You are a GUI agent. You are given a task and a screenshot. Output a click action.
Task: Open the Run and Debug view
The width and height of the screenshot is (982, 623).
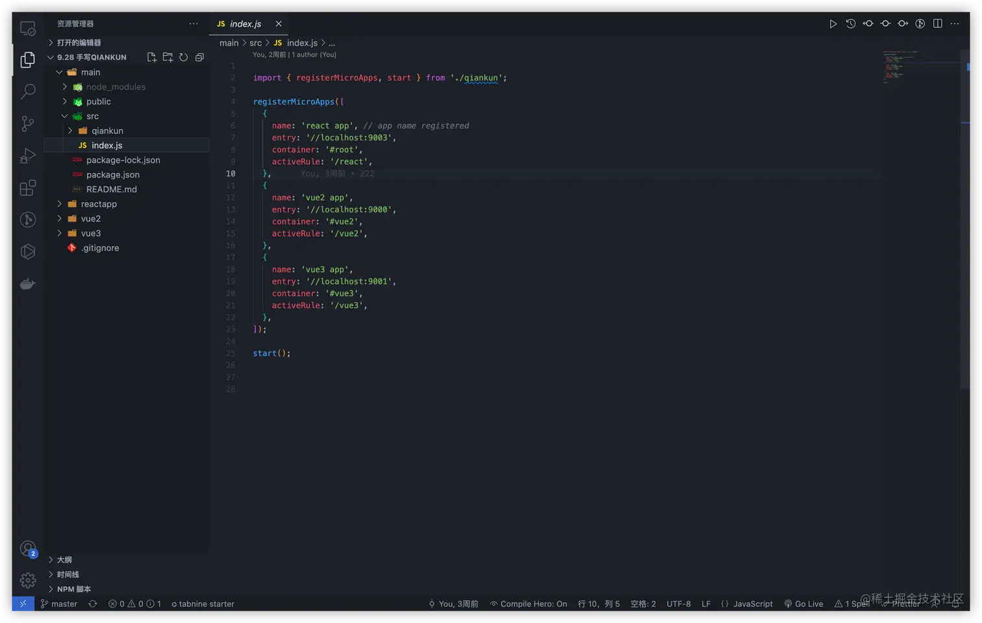click(28, 156)
